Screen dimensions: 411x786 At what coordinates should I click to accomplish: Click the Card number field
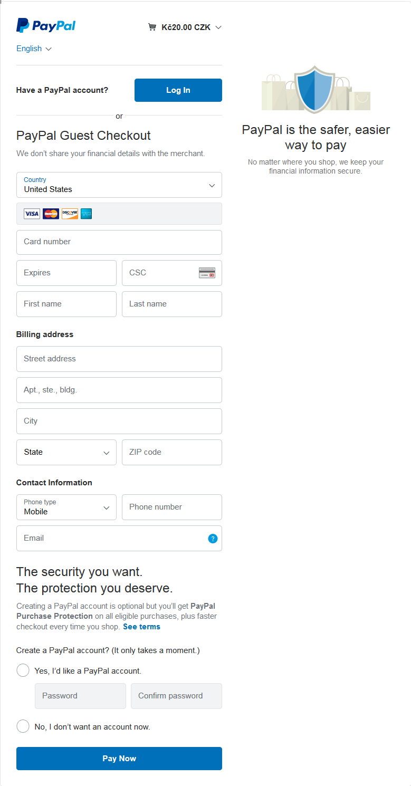(x=119, y=242)
